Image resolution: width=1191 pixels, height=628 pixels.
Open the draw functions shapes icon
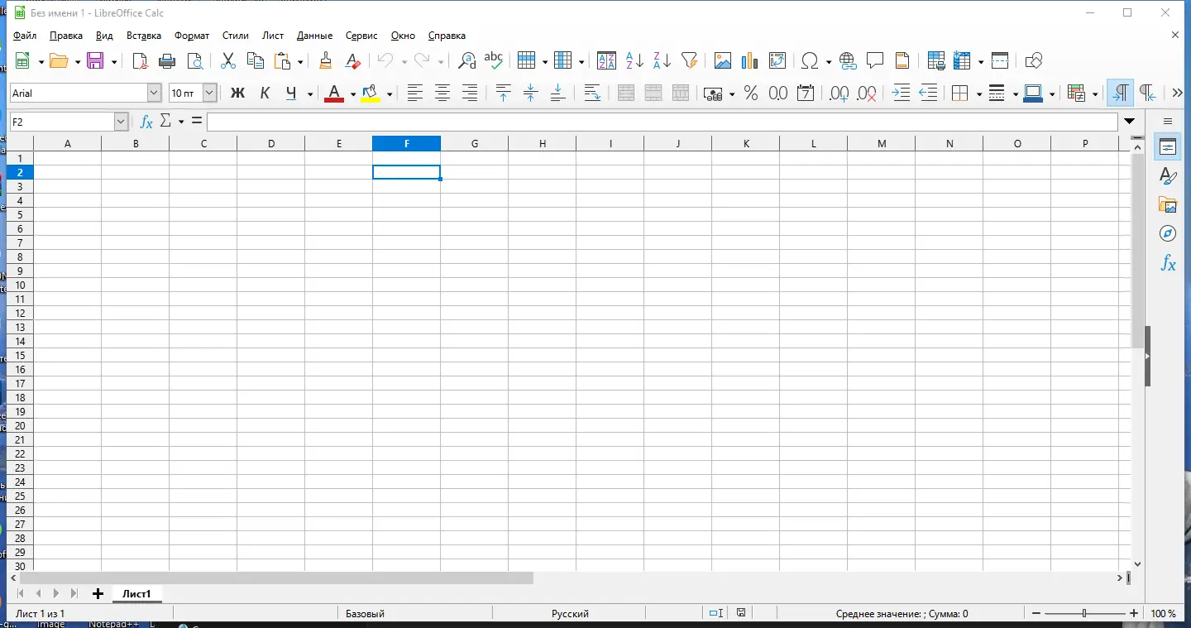coord(1033,60)
